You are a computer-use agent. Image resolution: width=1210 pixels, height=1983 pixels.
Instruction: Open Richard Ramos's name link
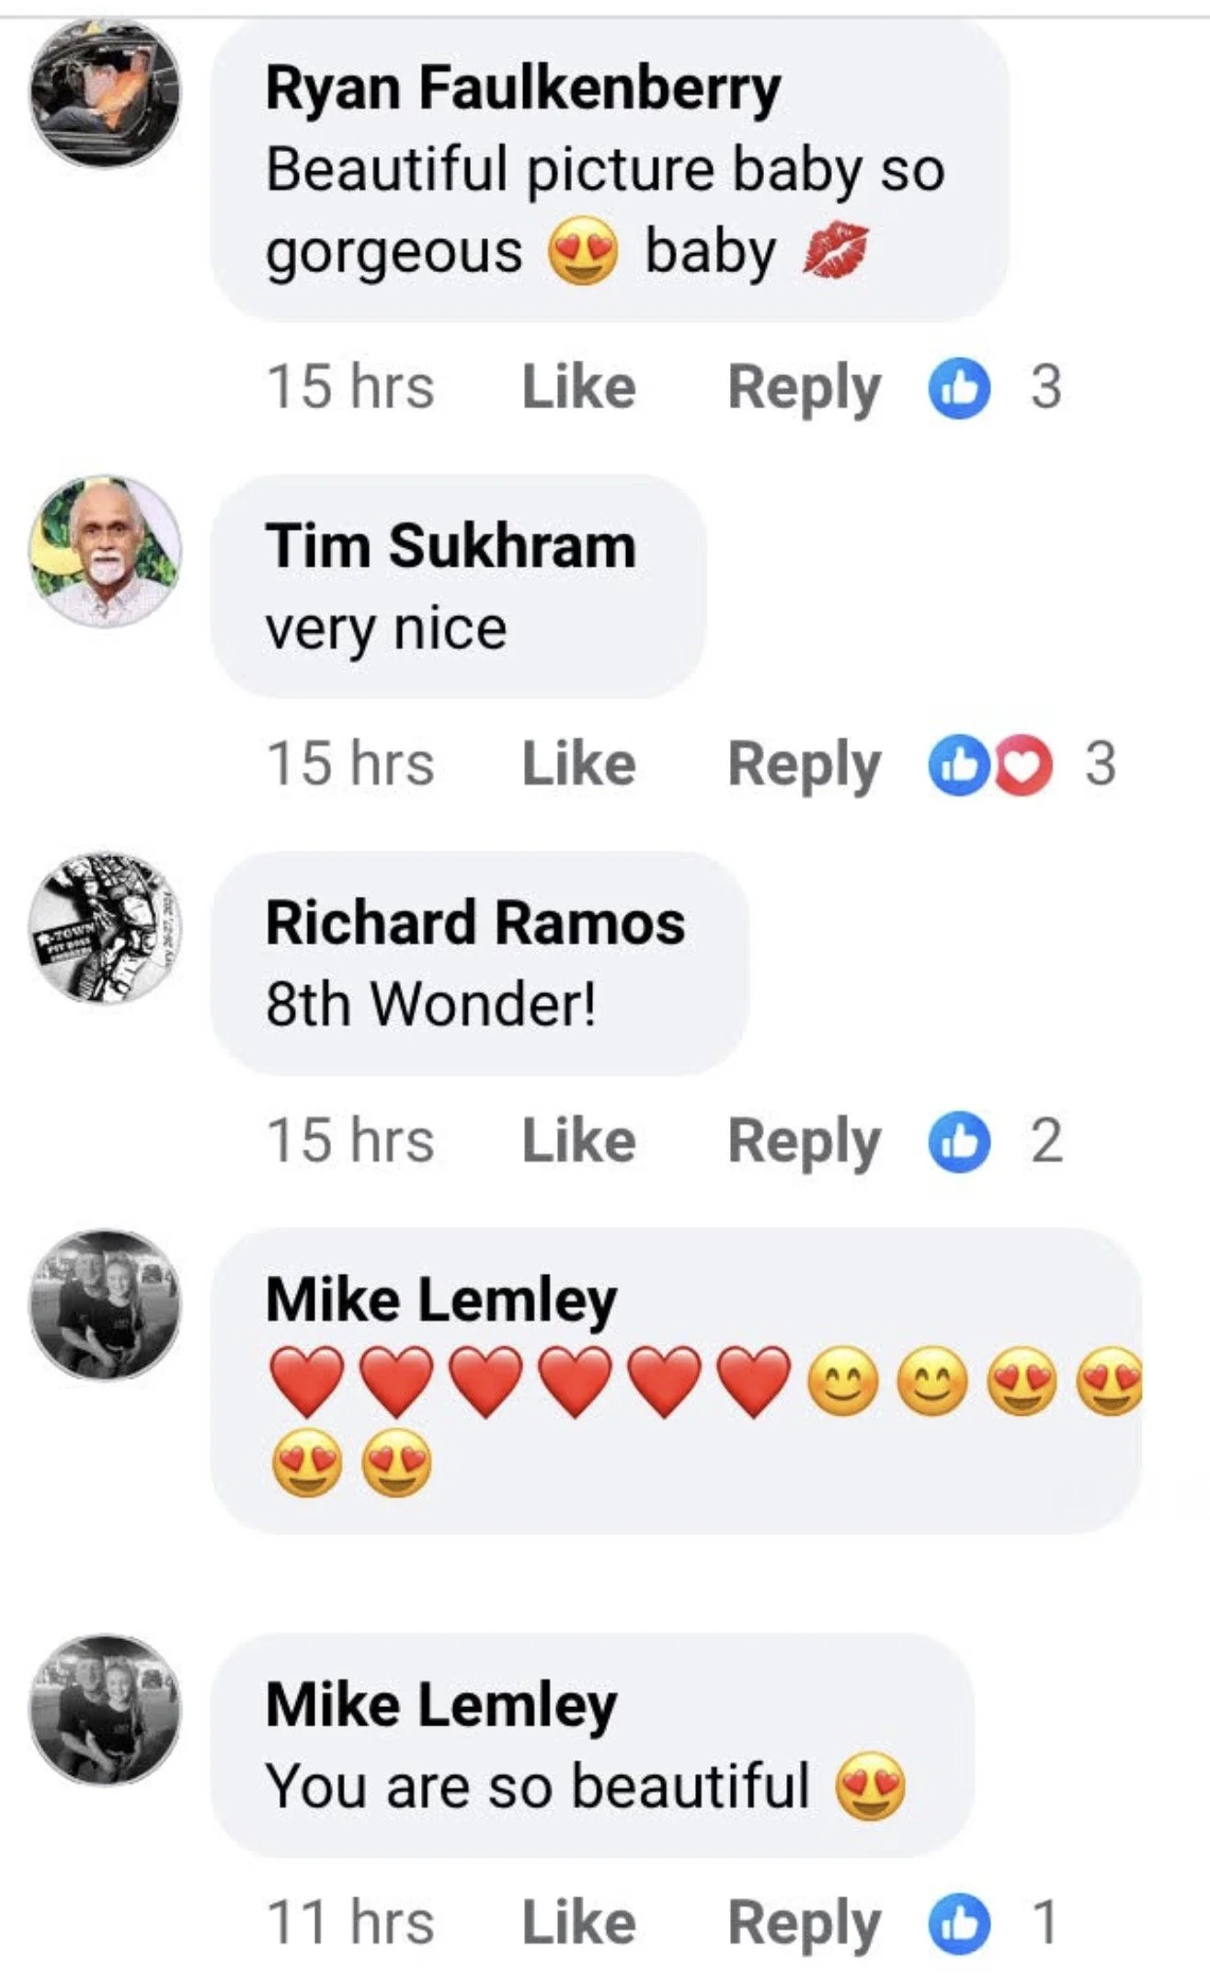click(475, 923)
